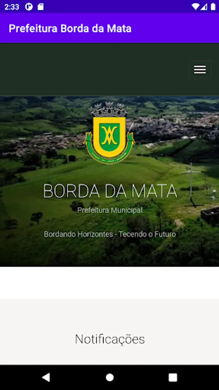219x390 pixels.
Task: Tap the Borda da Mata coat of arms
Action: (109, 133)
